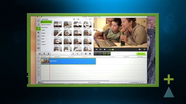Screen dimensions: 186x104
Task: Click the info inspector icon
Action: [x=90, y=54]
